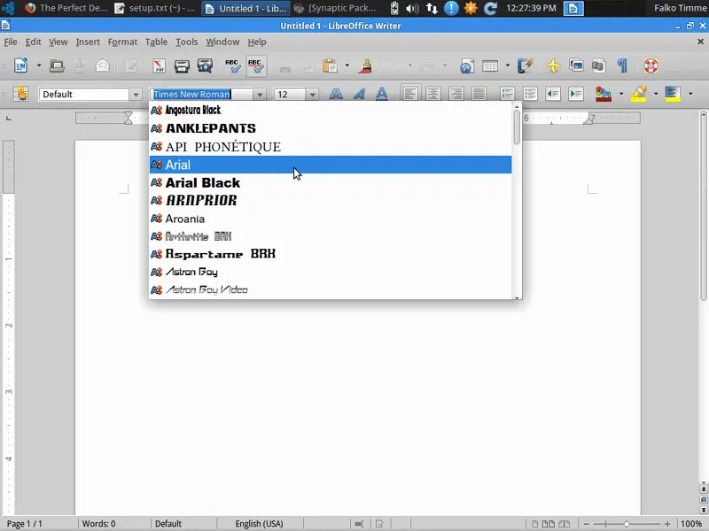Align text left
The height and width of the screenshot is (531, 709).
(410, 94)
